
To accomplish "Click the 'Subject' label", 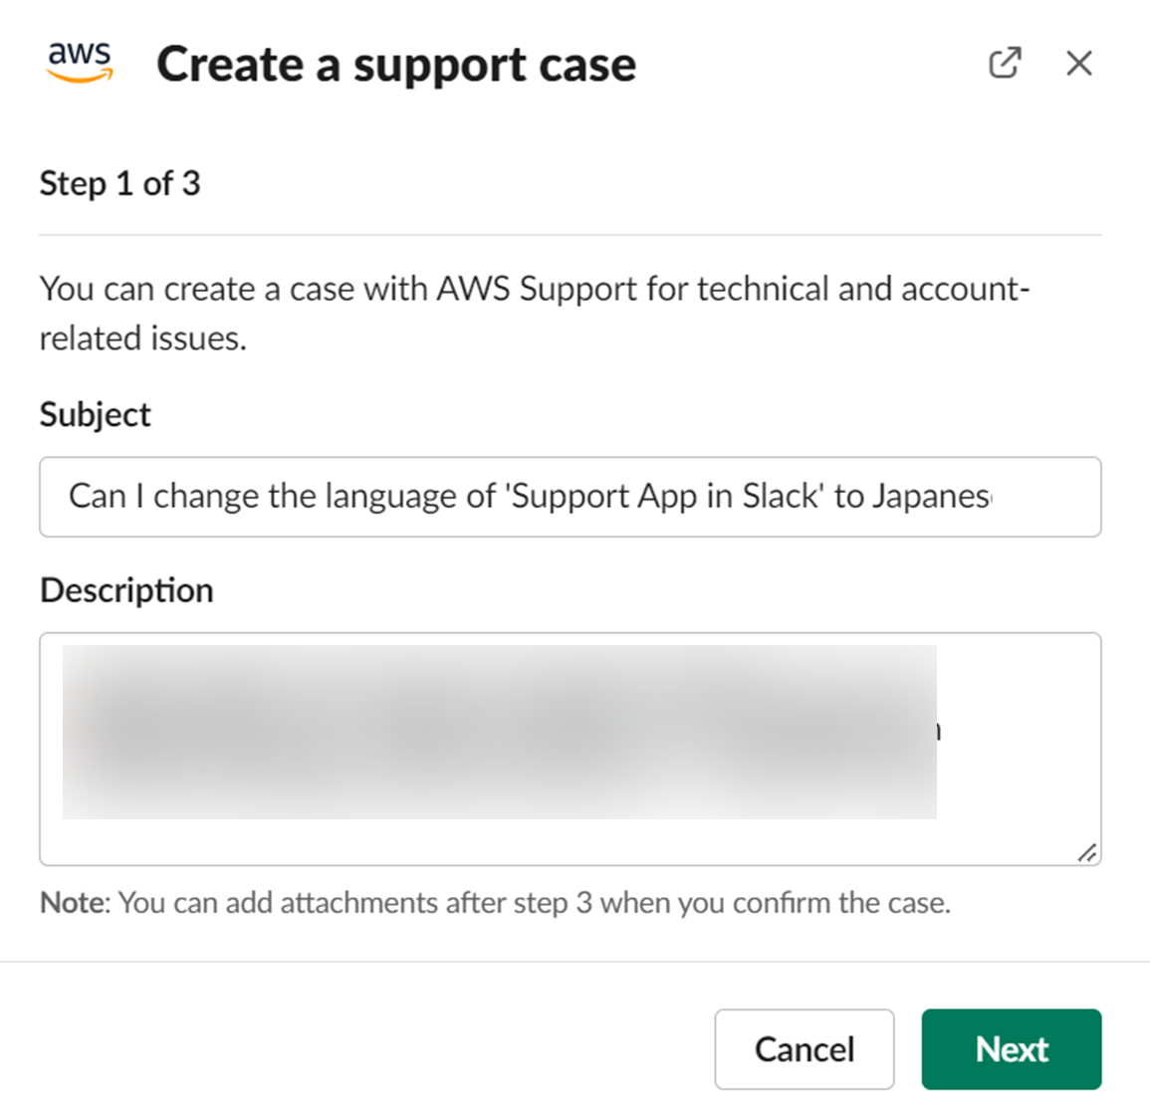I will 96,415.
